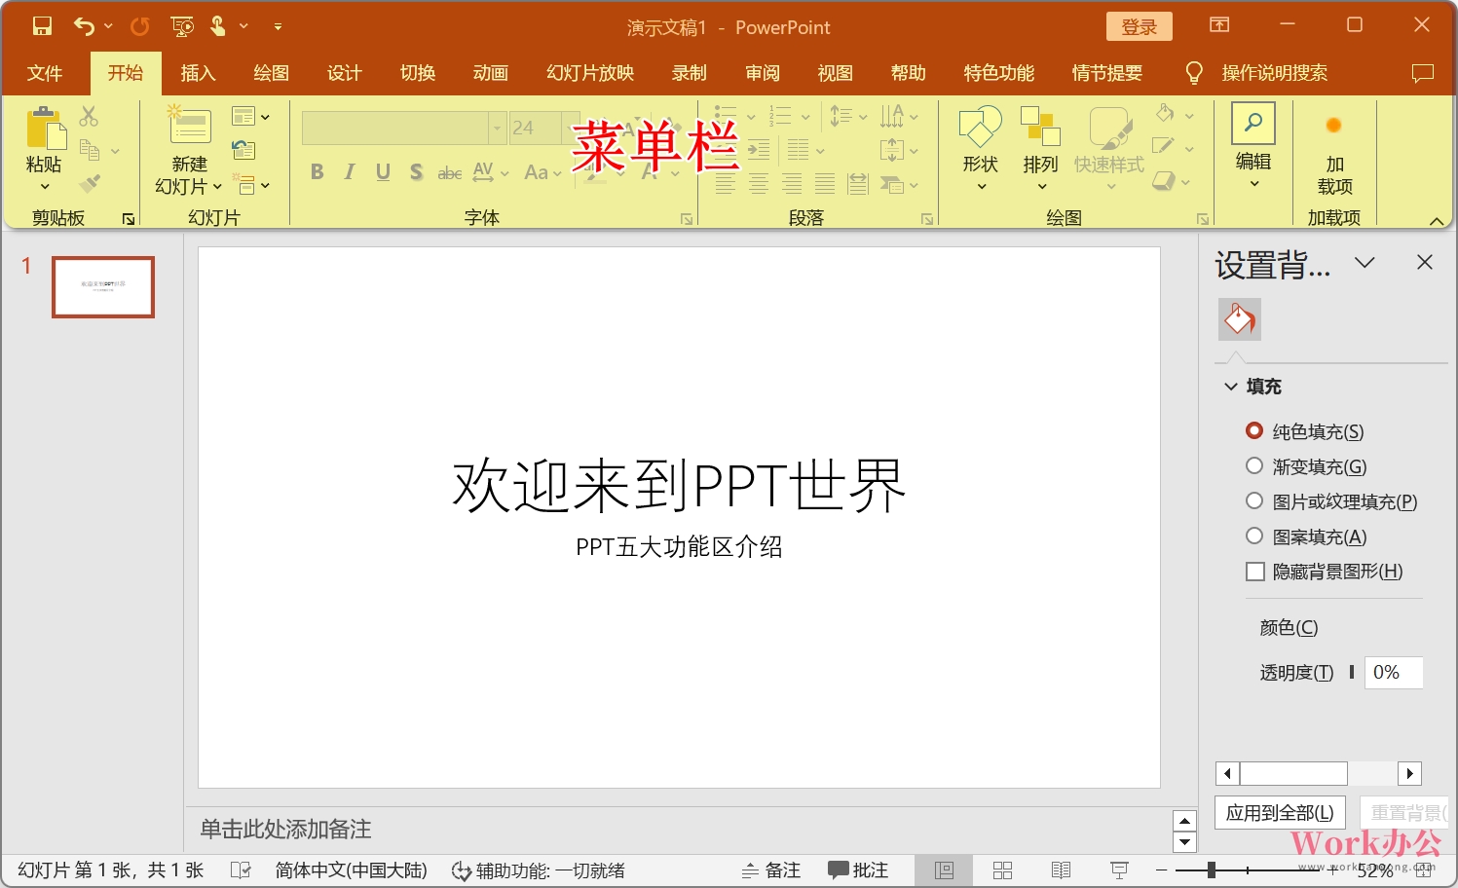This screenshot has height=888, width=1458.
Task: Open the change case Aa dropdown
Action: pos(542,172)
